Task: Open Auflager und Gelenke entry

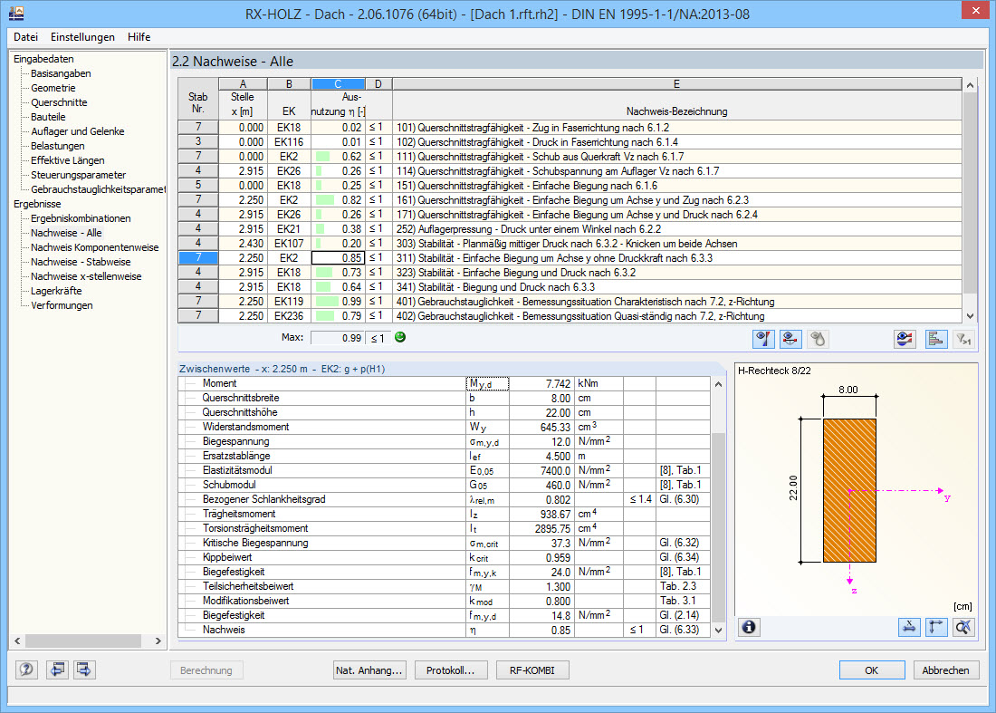Action: tap(78, 131)
